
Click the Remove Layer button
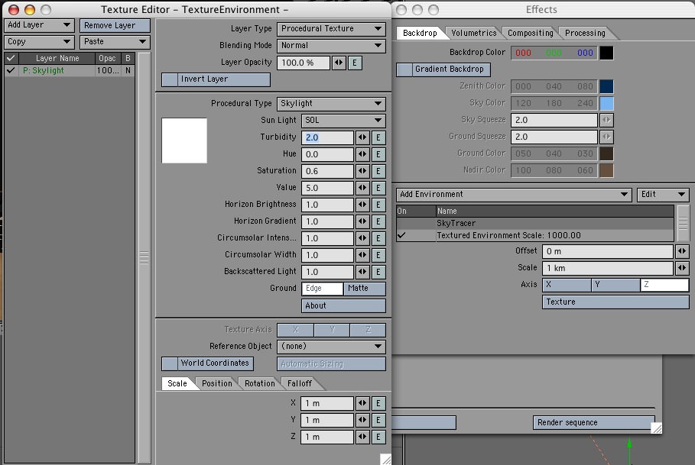tap(115, 26)
